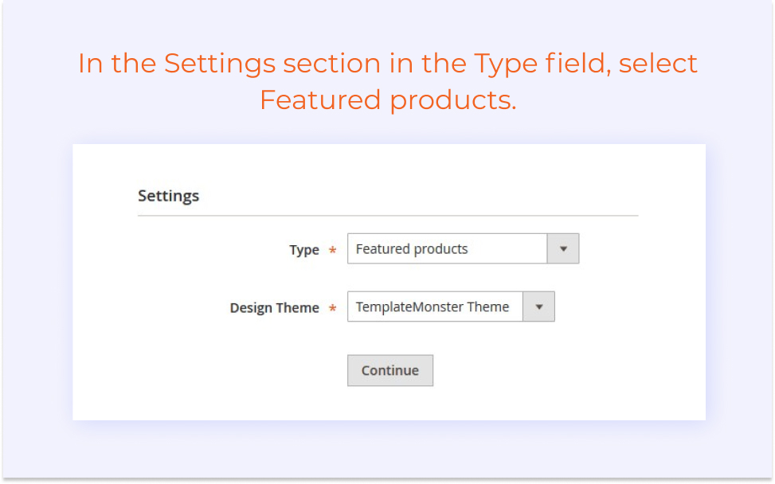Click the orange instruction headline's first line
This screenshot has height=484, width=775.
click(387, 64)
